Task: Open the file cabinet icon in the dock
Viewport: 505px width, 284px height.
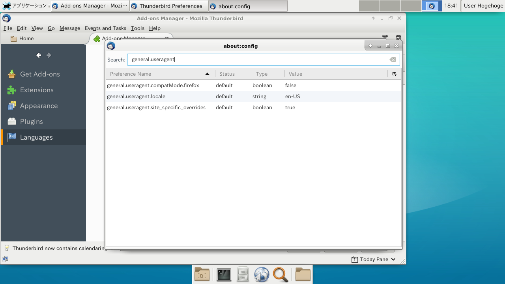Action: pyautogui.click(x=243, y=275)
